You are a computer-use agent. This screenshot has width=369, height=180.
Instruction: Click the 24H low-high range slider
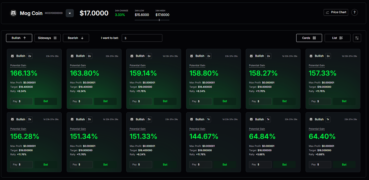coord(152,20)
